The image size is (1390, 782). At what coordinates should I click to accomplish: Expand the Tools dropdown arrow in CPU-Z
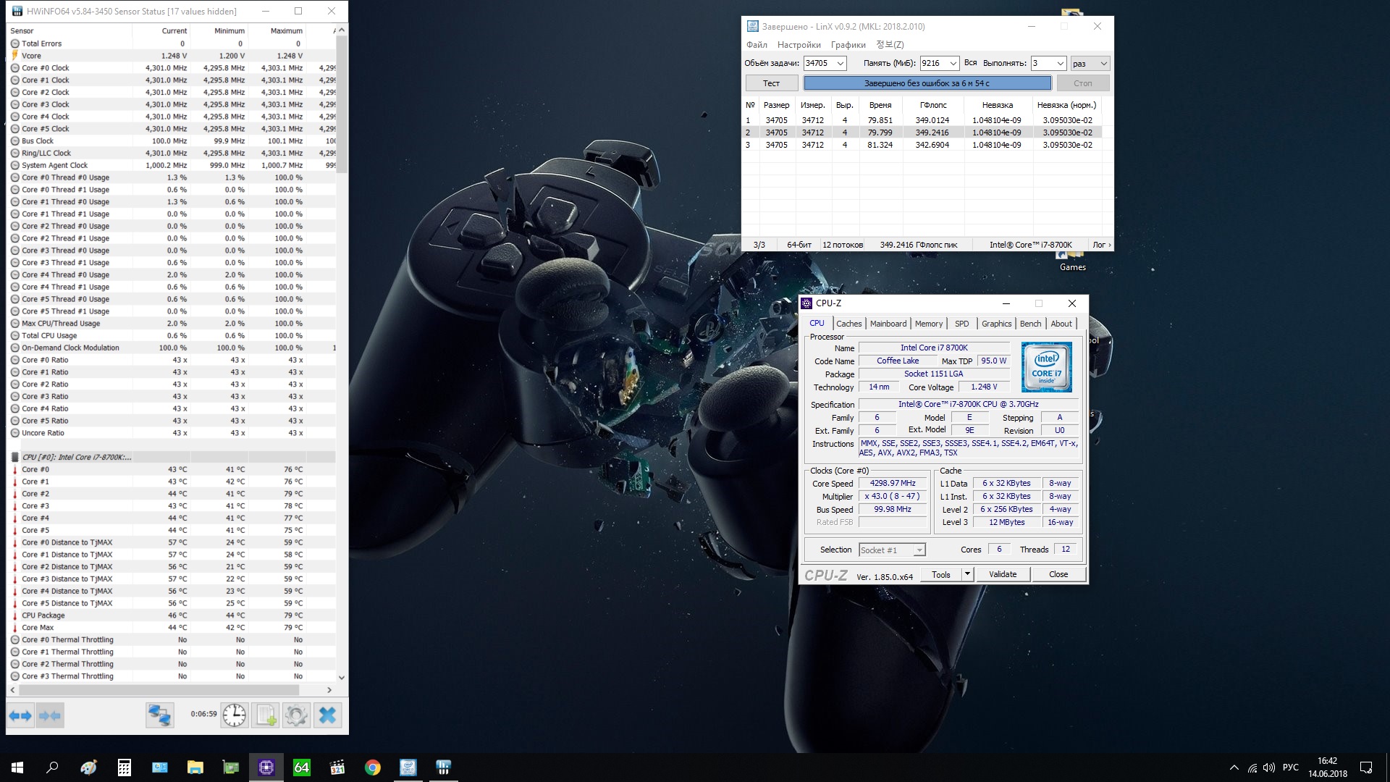(x=966, y=574)
